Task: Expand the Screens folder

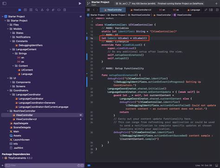Action: [11, 87]
